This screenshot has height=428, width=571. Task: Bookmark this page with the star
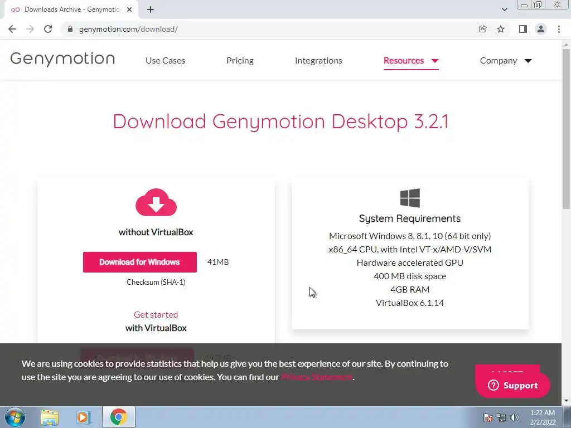(501, 29)
